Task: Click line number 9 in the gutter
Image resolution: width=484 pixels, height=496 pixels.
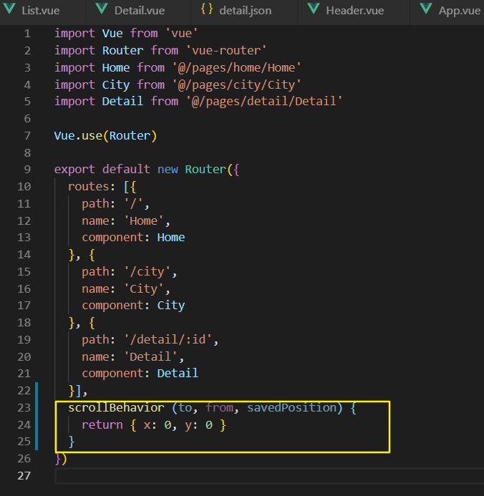Action: click(27, 170)
